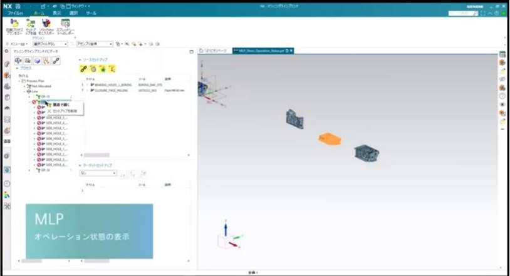Click the yellow clock icon under ソースセットアップ
Viewport: 510px width, 276px height.
tap(93, 69)
